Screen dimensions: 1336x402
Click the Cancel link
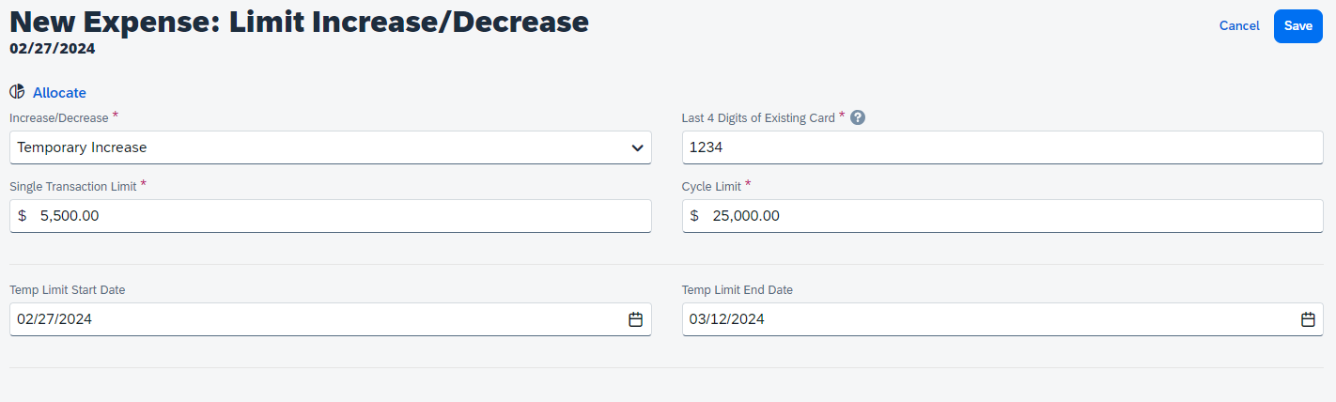(x=1238, y=26)
